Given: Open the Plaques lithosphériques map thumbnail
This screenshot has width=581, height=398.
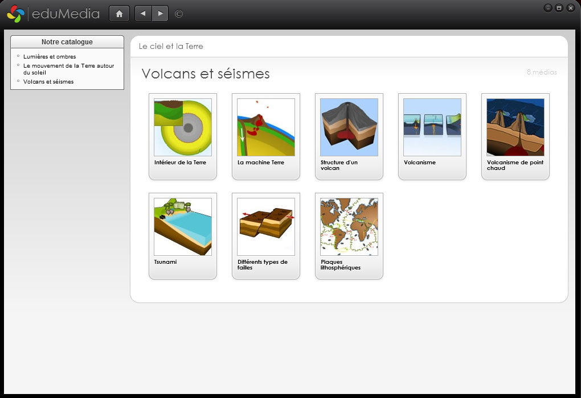Looking at the screenshot, I should click(349, 227).
